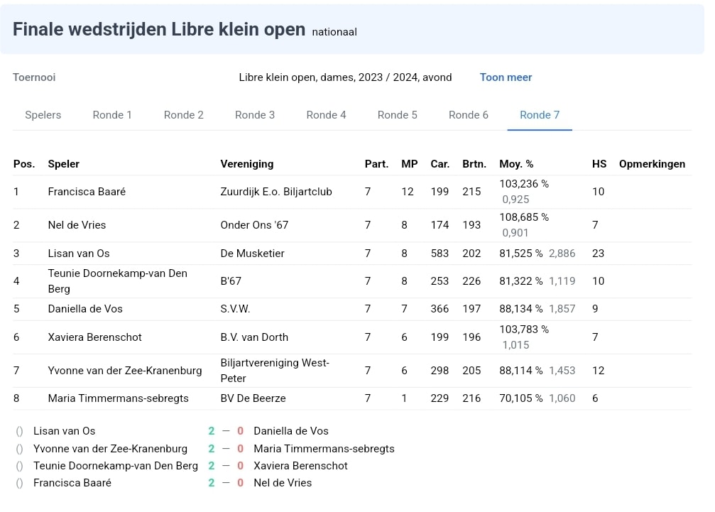Viewport: 715px width, 512px height.
Task: Click the Toernooi label
Action: (x=34, y=77)
